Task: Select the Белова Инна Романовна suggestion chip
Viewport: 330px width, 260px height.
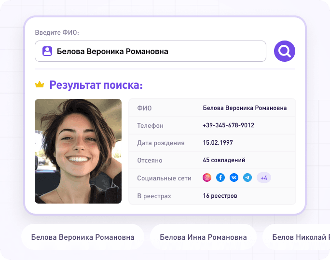Action: click(x=203, y=237)
